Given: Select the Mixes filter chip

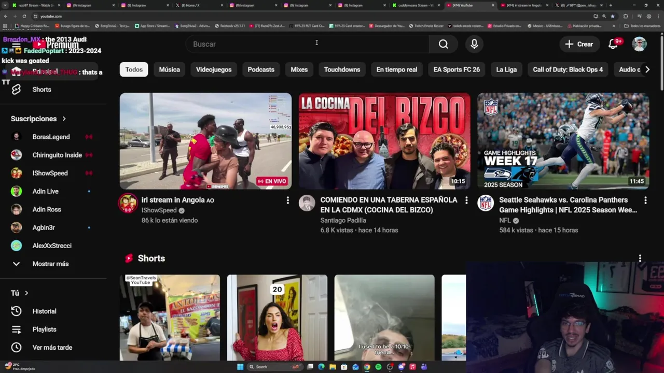Looking at the screenshot, I should tap(299, 69).
